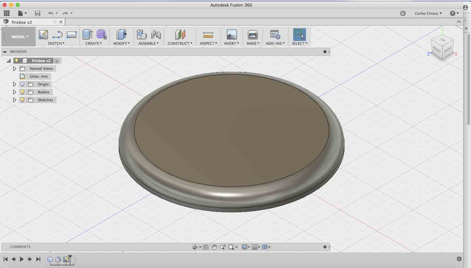Collapse the frisbee v2 root node

click(9, 61)
